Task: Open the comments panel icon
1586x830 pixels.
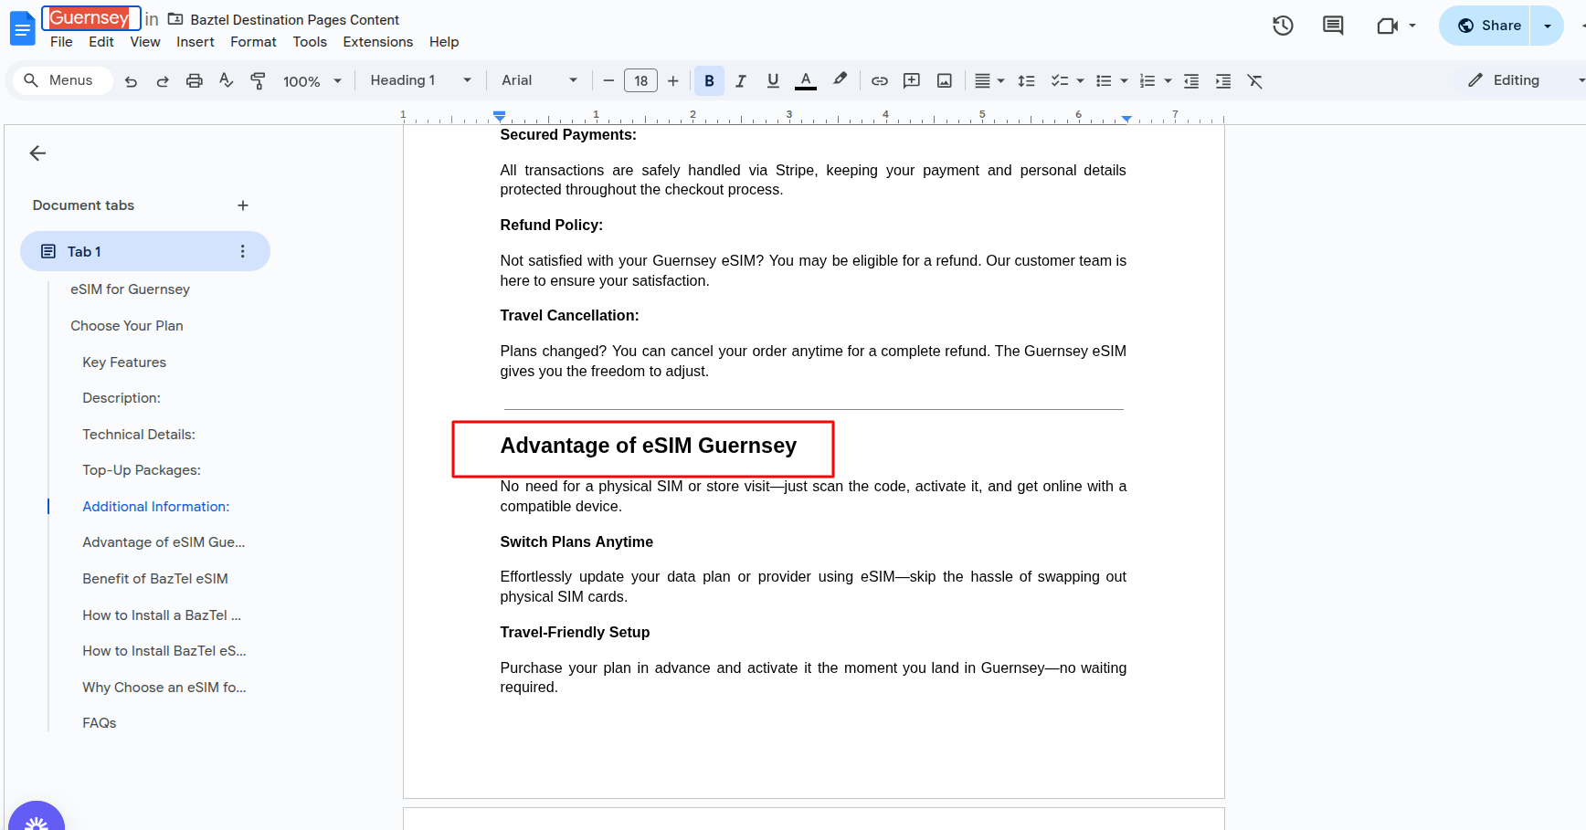Action: 1333,26
